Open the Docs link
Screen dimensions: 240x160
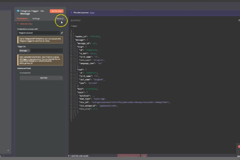coord(60,18)
